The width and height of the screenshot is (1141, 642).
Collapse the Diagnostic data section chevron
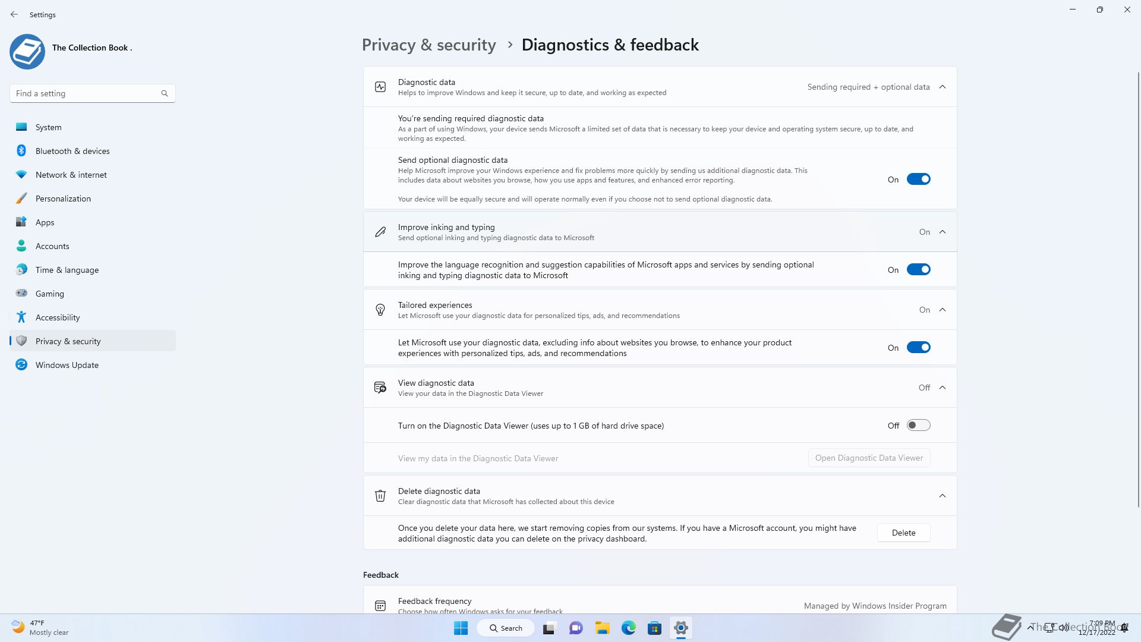943,87
